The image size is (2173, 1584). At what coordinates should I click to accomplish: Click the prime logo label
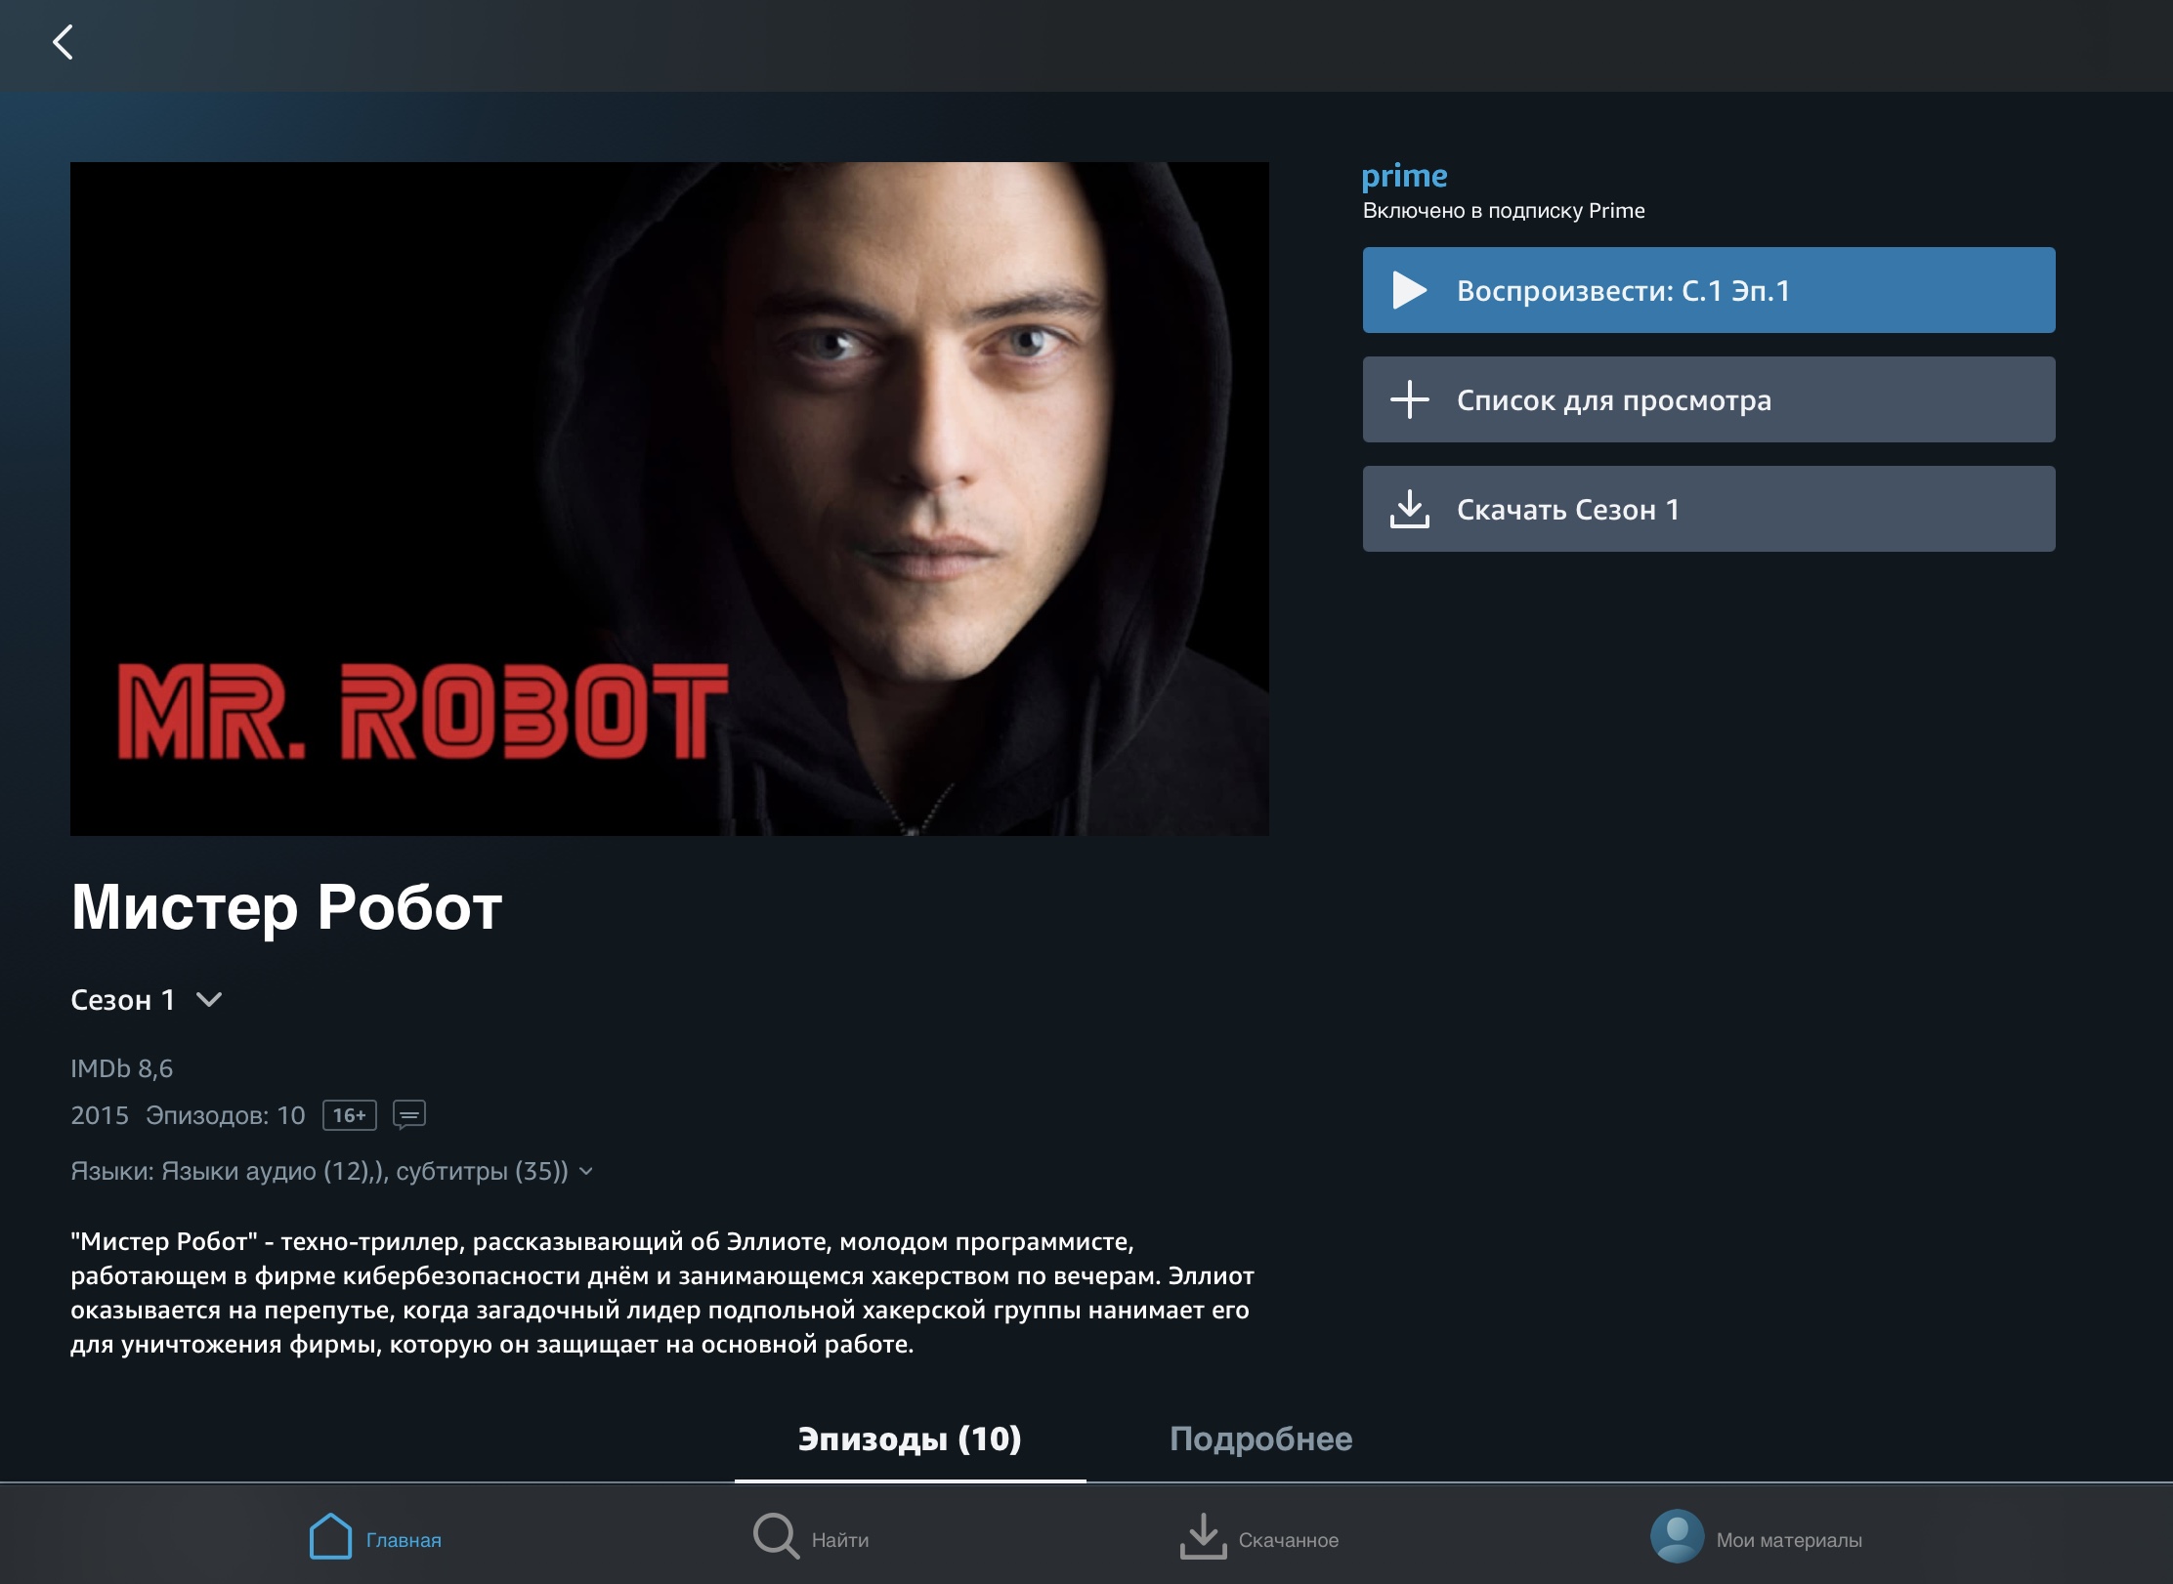coord(1404,177)
